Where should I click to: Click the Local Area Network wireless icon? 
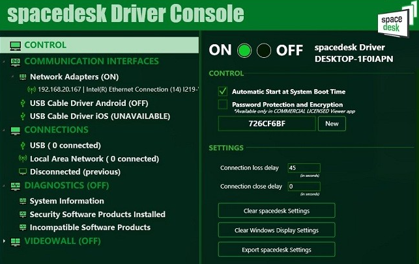23,159
